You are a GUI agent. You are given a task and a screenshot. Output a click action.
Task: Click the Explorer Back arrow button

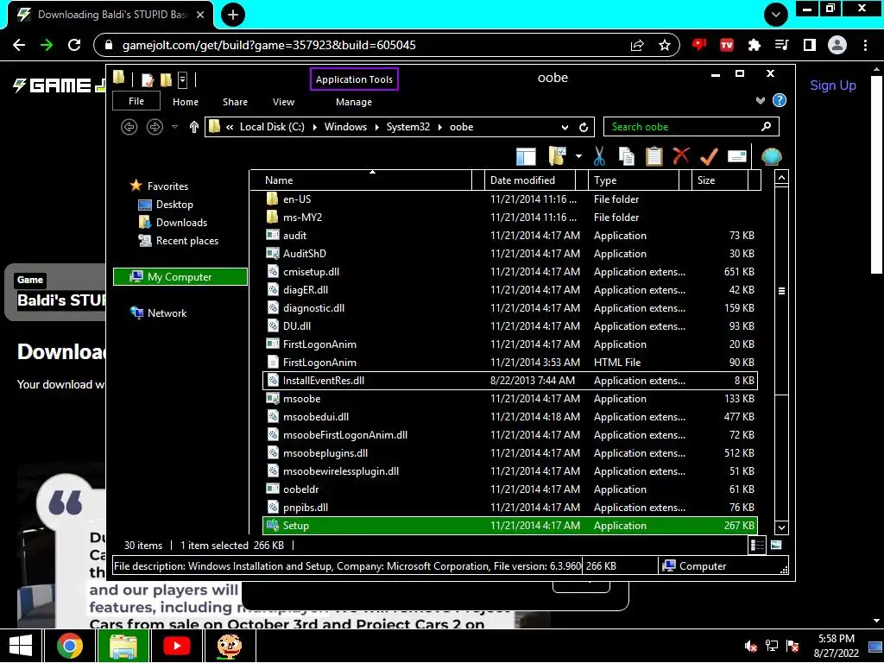[x=129, y=127]
